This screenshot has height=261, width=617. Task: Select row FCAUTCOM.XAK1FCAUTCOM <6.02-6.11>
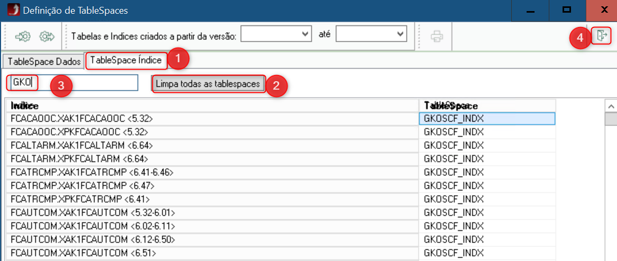(x=213, y=225)
